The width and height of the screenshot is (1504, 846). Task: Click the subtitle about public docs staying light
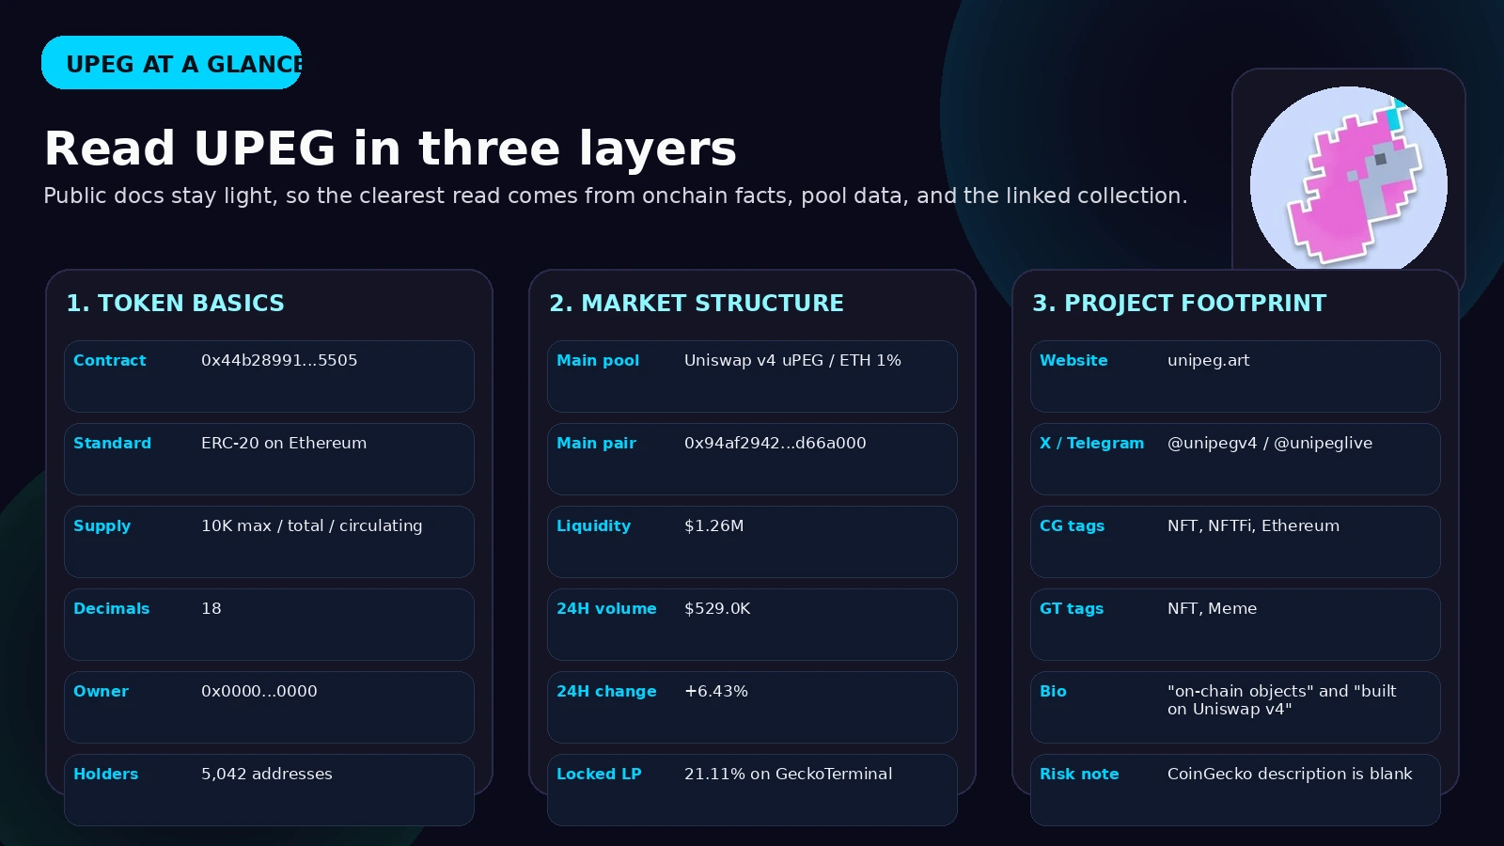click(x=616, y=196)
